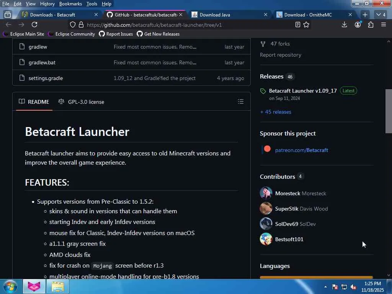Open the Edit menu
This screenshot has width=392, height=294.
coord(17,4)
